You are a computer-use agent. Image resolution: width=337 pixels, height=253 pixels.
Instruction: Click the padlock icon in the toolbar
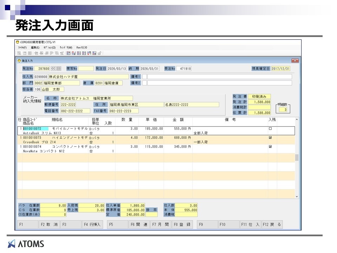click(x=99, y=53)
